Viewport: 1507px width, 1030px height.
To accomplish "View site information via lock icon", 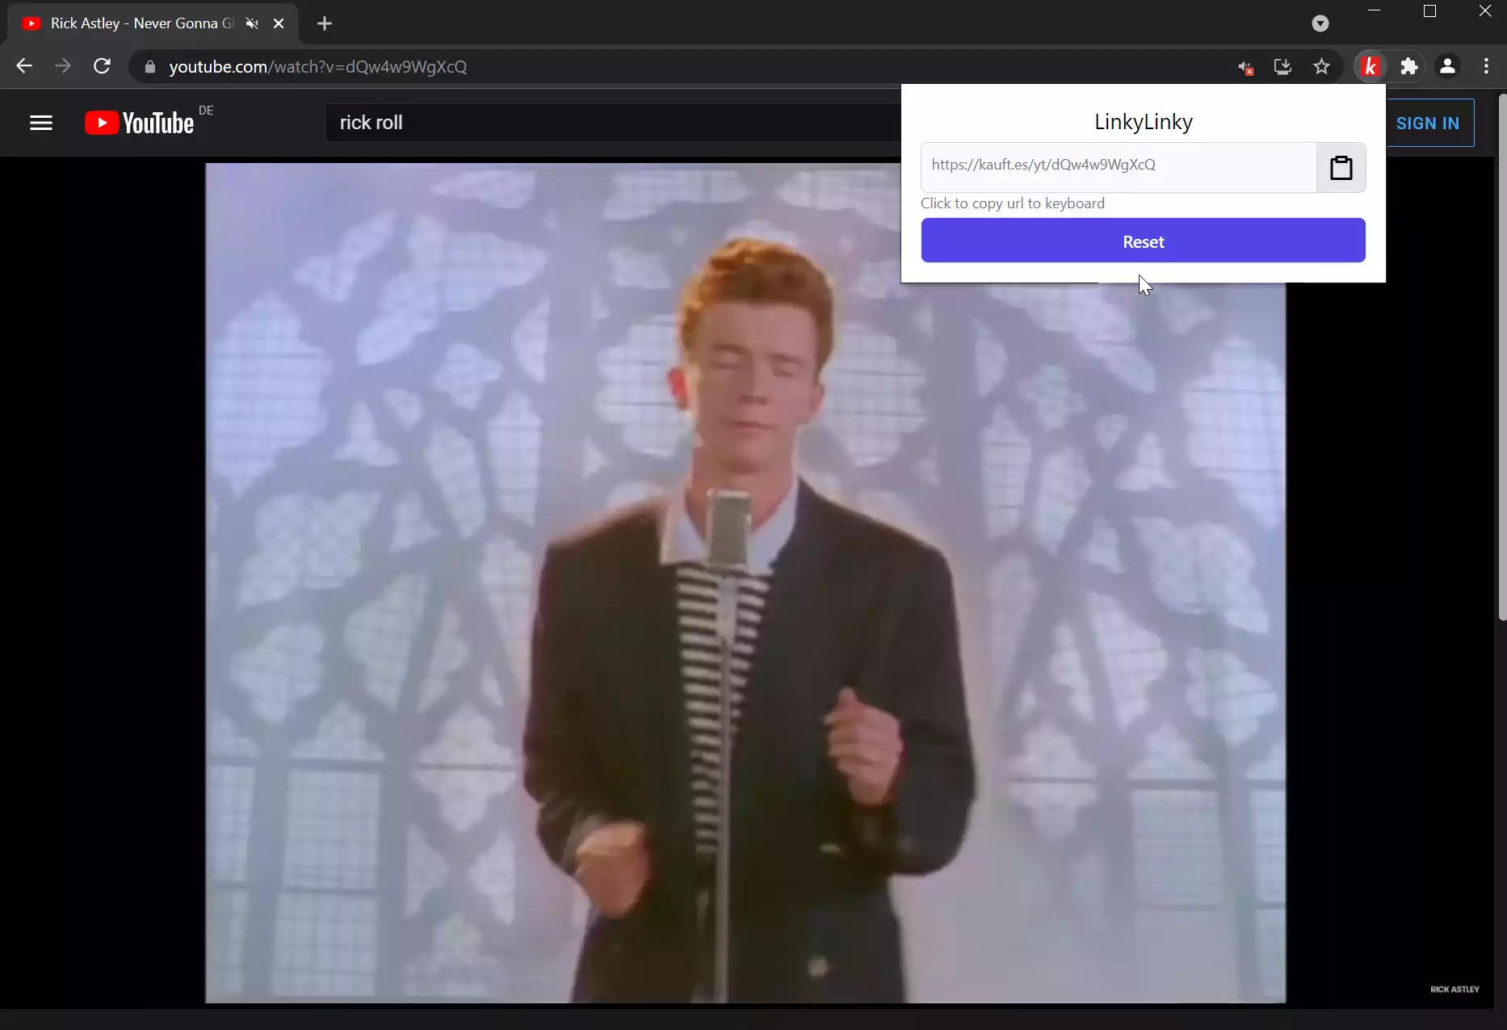I will click(149, 67).
